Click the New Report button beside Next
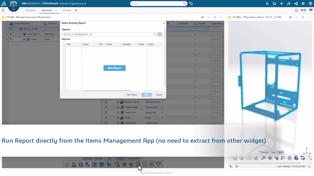This screenshot has width=314, height=176. pos(132,95)
